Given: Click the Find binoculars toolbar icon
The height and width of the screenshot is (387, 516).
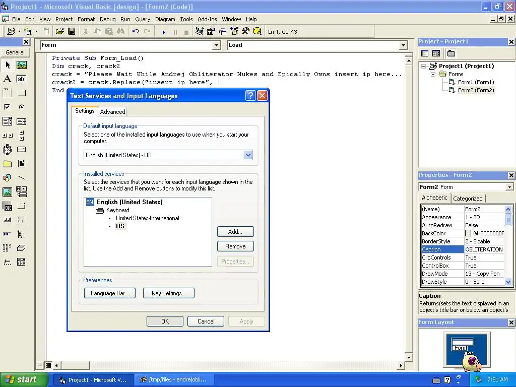Looking at the screenshot, I should [x=121, y=32].
